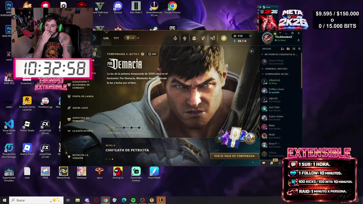Open Streamlabs Desktop shortcut
This screenshot has width=363, height=204.
click(136, 174)
